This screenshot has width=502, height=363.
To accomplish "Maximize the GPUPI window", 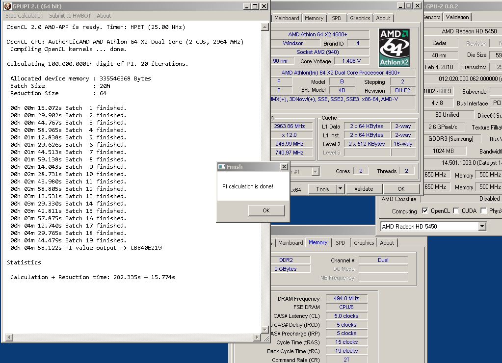I will 255,6.
